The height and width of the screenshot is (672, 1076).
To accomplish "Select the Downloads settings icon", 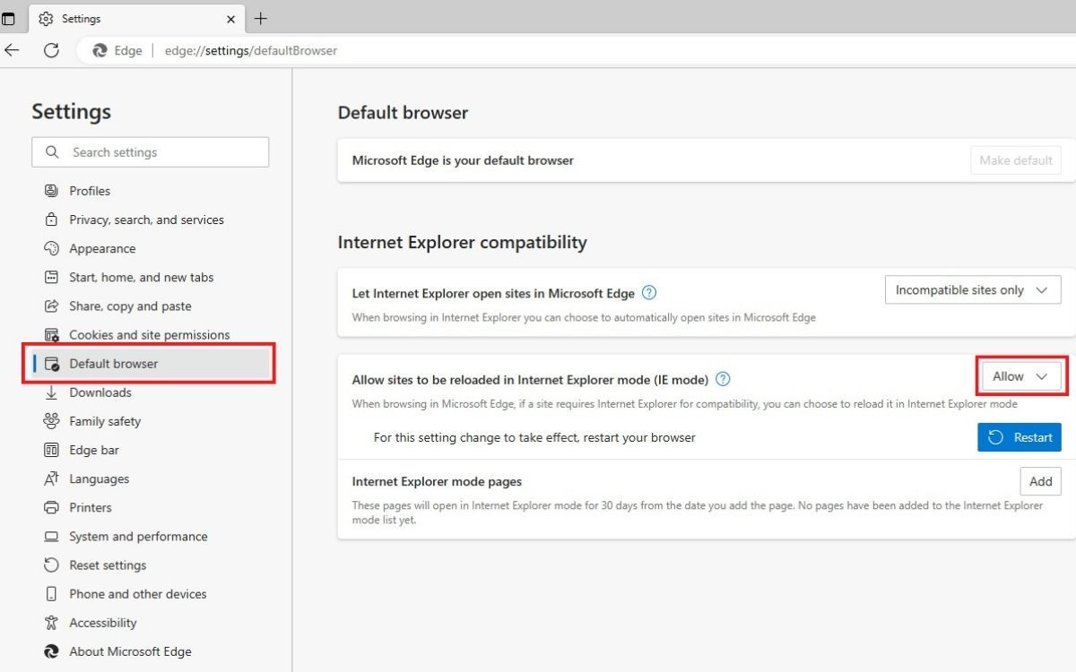I will (x=52, y=392).
